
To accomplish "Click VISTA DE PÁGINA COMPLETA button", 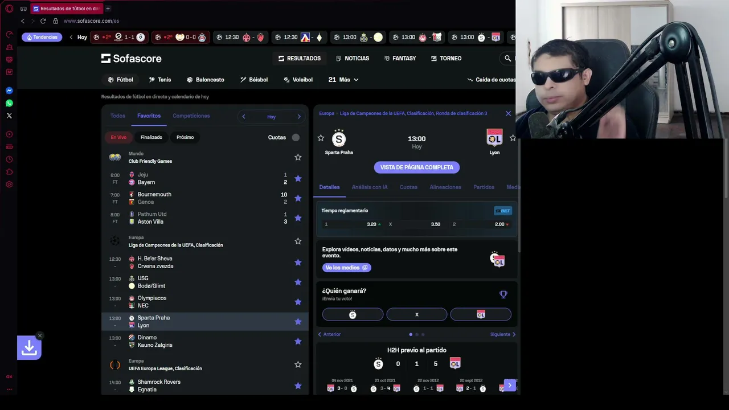I will tap(417, 167).
